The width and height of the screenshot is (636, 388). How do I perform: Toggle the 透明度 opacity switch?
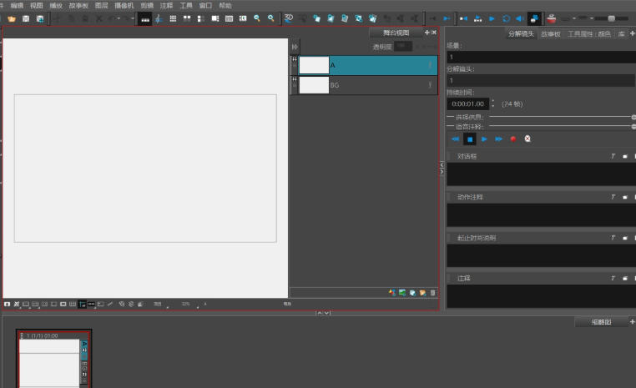(403, 47)
